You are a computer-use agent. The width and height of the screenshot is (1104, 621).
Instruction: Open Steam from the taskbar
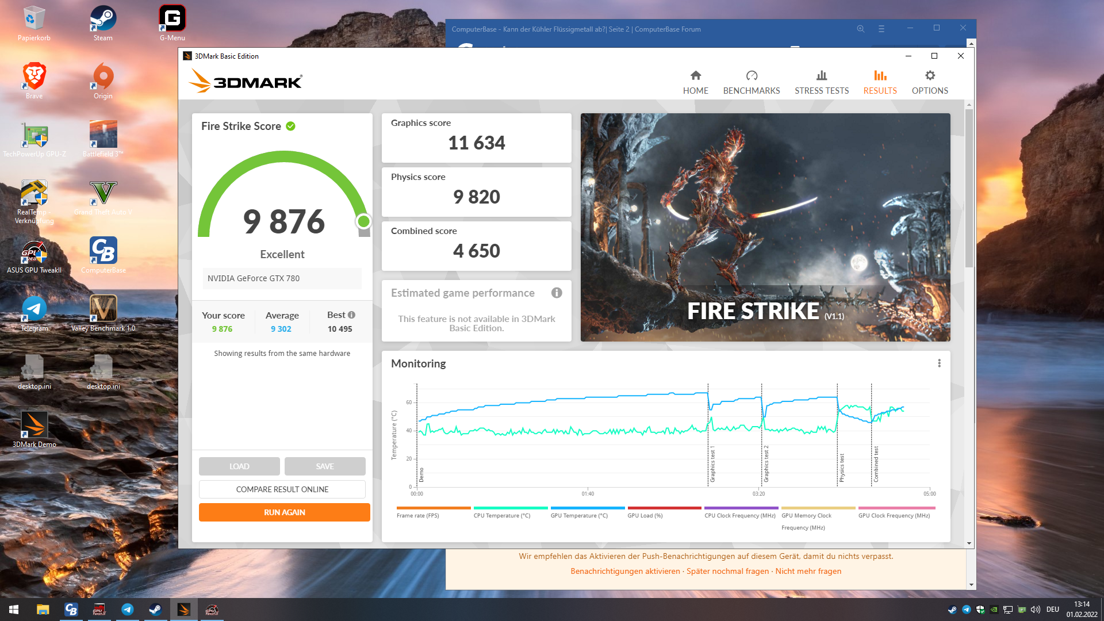(155, 609)
